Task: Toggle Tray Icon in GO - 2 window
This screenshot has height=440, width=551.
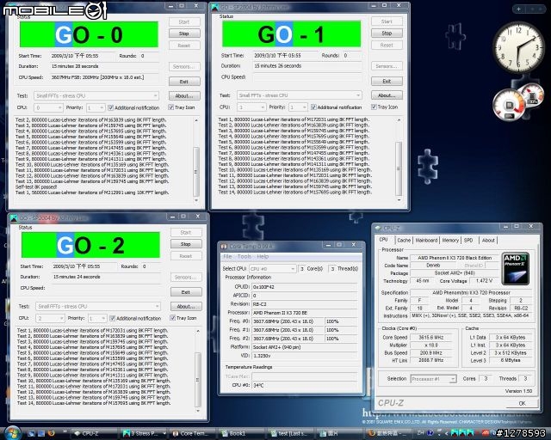Action: (183, 318)
